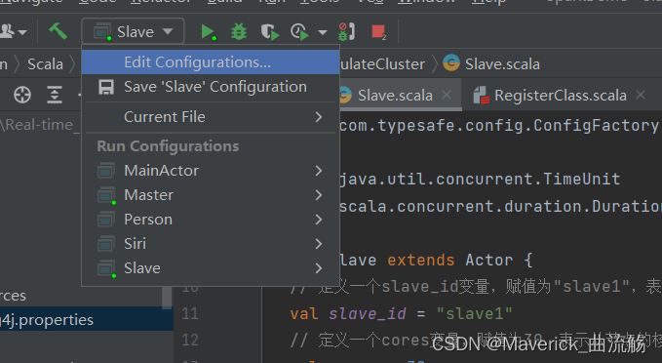This screenshot has width=662, height=363.
Task: Click the Select Opened File crosshair icon
Action: [22, 95]
